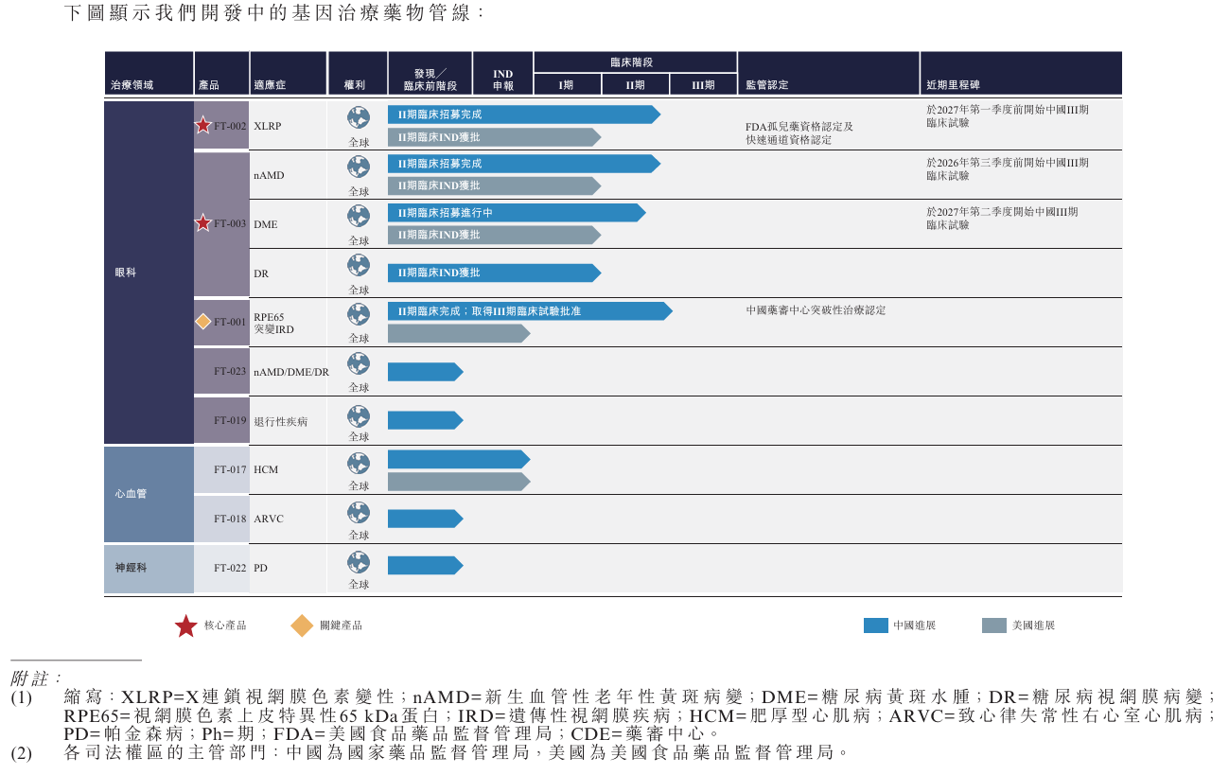Screen dimensions: 1229x775
Task: Click the grey 美國進展 legend swatch
Action: 994,625
